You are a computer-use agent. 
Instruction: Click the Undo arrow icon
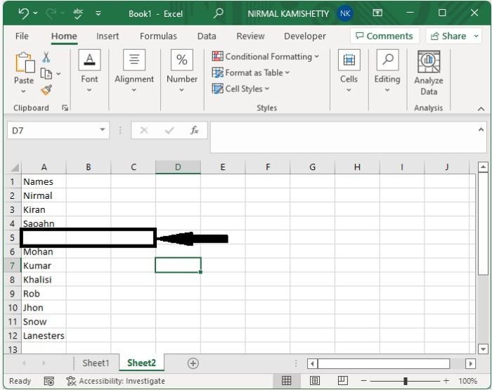[x=24, y=13]
